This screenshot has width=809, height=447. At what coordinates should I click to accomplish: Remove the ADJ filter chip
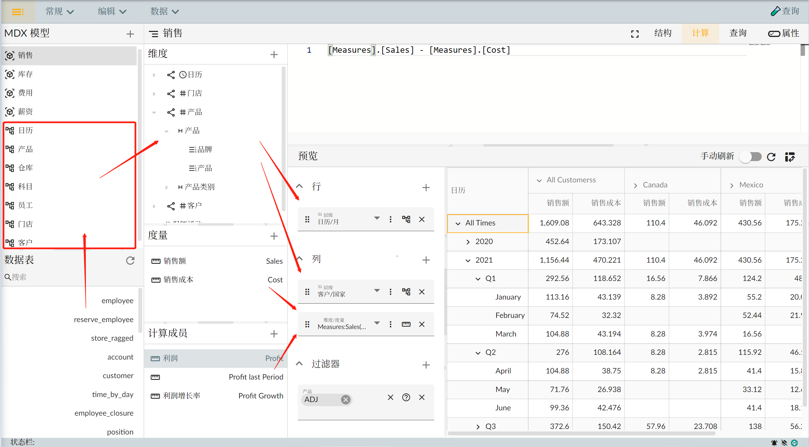pyautogui.click(x=345, y=400)
